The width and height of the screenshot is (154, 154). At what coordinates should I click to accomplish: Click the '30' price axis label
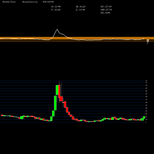pos(146,108)
